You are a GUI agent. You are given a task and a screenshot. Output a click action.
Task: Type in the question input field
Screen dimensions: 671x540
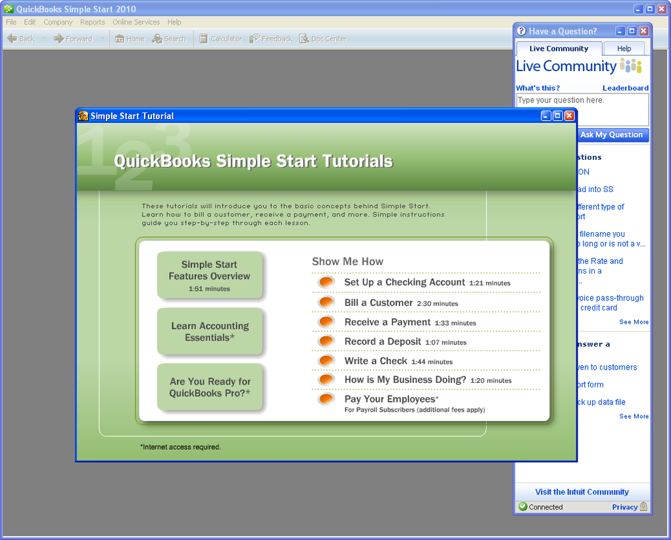[582, 109]
